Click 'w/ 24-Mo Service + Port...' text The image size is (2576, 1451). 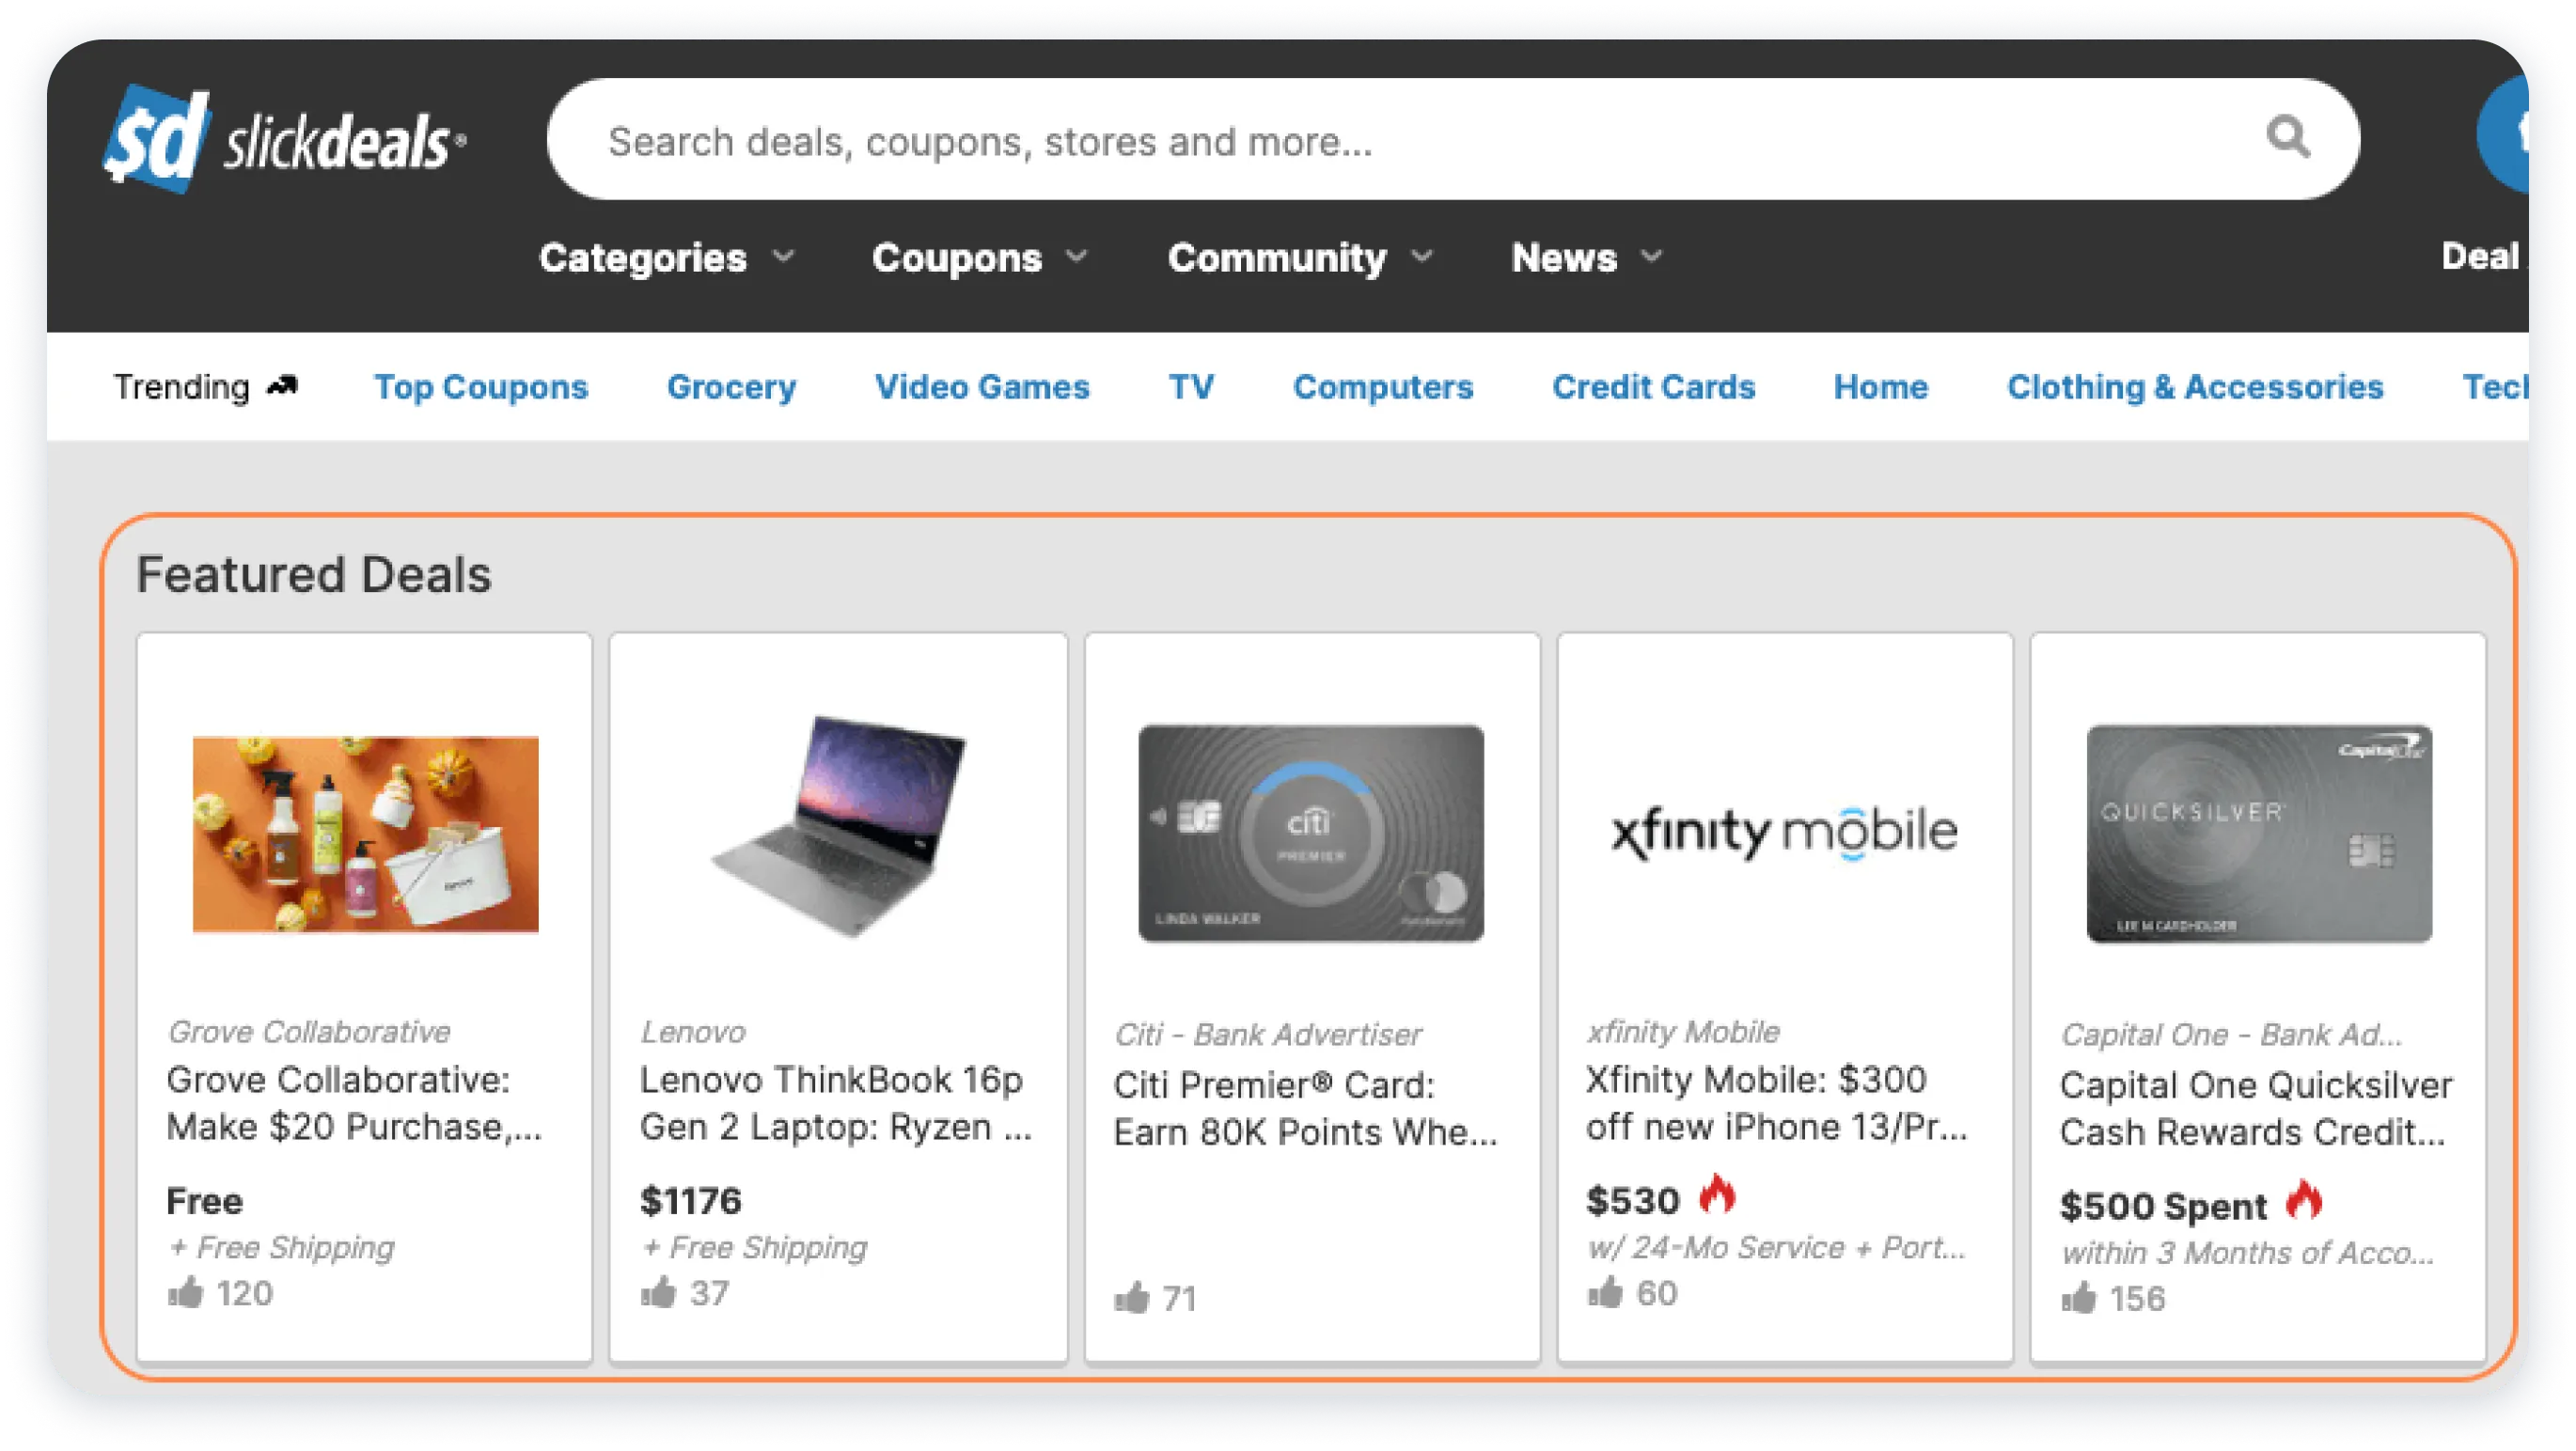1776,1247
